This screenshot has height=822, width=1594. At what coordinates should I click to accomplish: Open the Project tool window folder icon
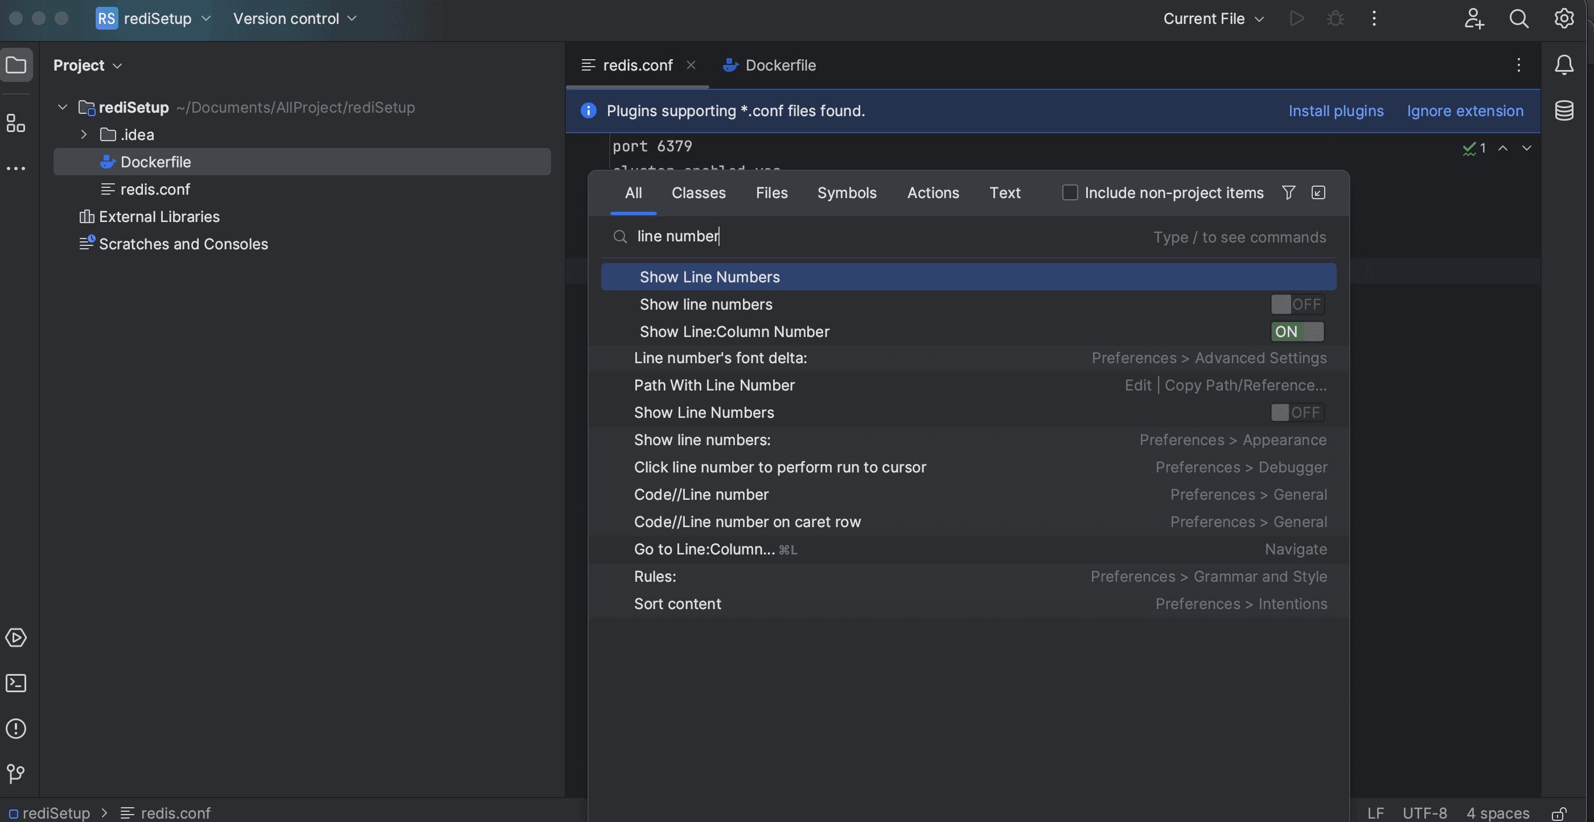(16, 65)
